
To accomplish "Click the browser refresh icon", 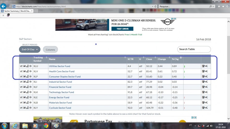I will [x=155, y=7].
